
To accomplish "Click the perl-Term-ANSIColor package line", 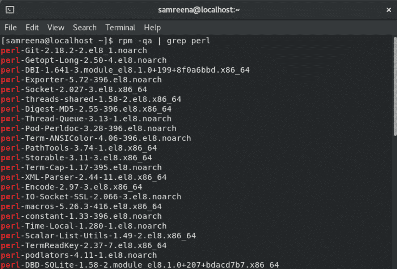I will point(96,138).
